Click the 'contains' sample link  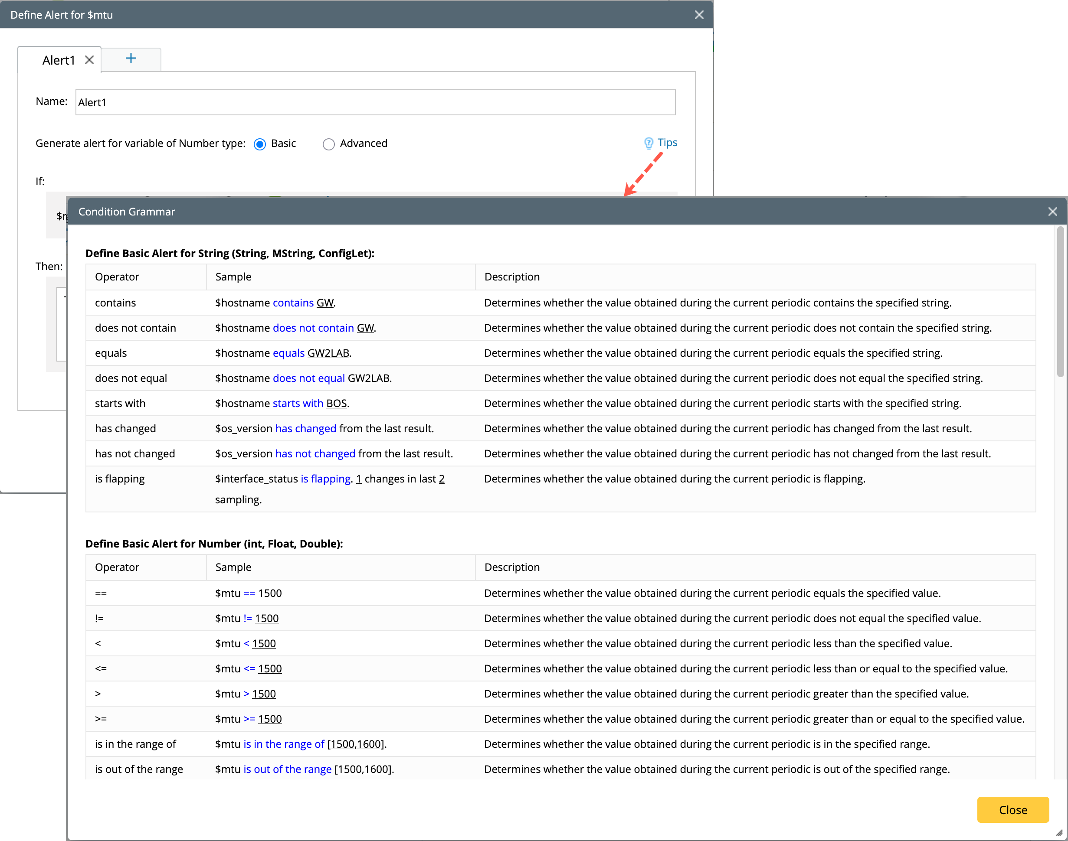pyautogui.click(x=293, y=303)
